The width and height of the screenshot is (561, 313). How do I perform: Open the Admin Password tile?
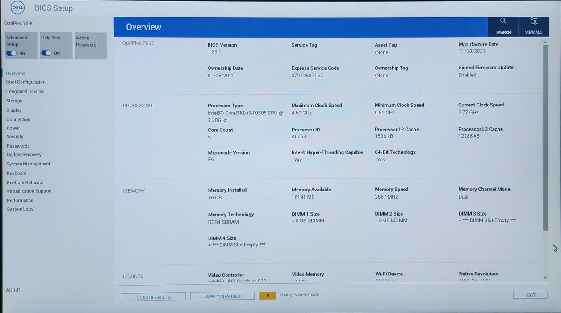91,46
